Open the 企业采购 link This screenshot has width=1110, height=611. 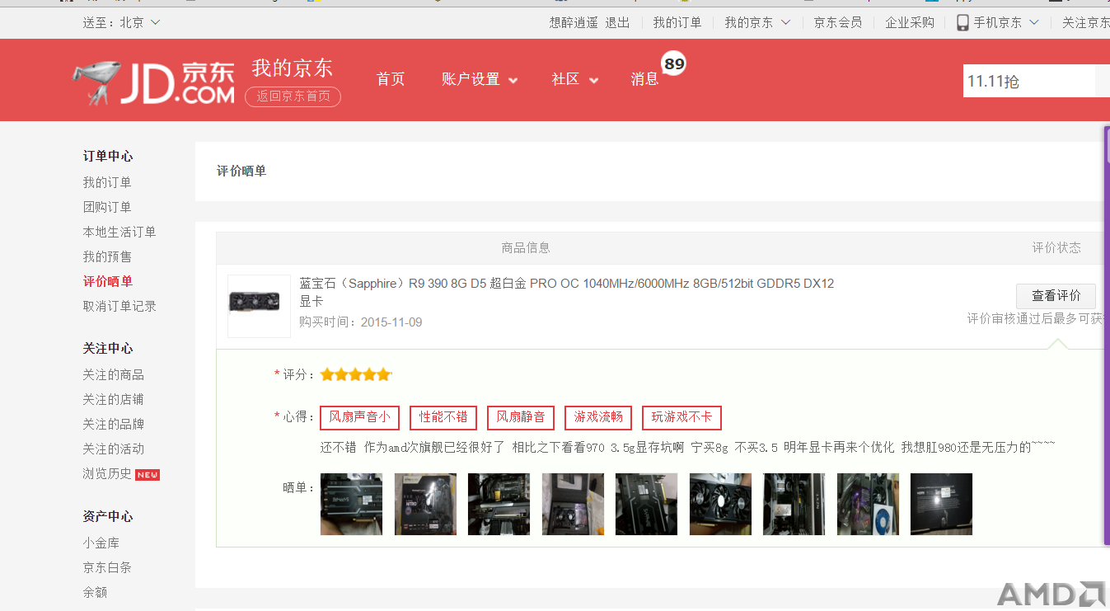coord(910,22)
